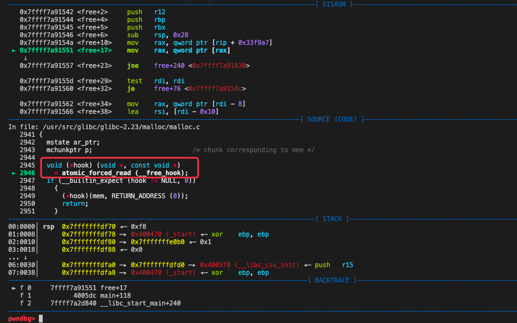Select the BACKTRACE section header label
The width and height of the screenshot is (517, 323).
(x=332, y=280)
